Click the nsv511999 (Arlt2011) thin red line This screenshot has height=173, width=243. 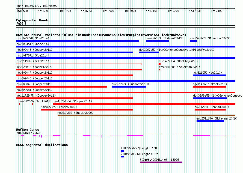[79, 64]
